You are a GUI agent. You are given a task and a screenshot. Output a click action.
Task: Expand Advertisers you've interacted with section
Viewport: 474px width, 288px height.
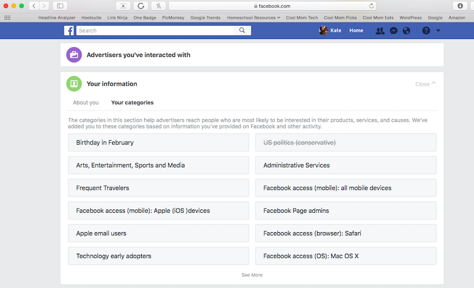coord(252,55)
